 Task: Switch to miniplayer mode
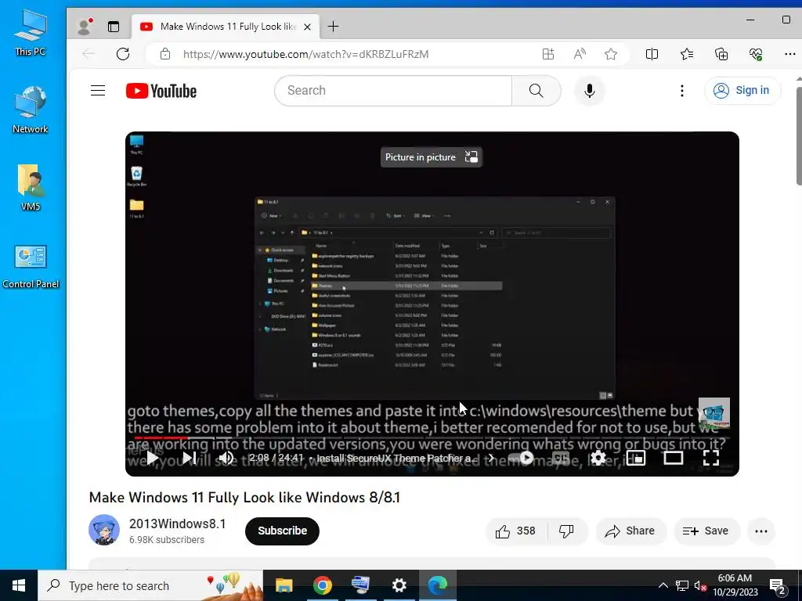click(x=635, y=457)
